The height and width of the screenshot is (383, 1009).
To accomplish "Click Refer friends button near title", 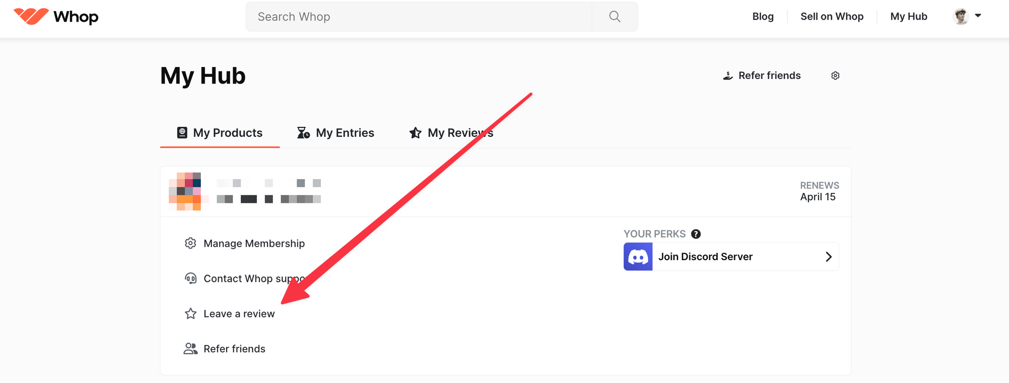I will (x=762, y=75).
